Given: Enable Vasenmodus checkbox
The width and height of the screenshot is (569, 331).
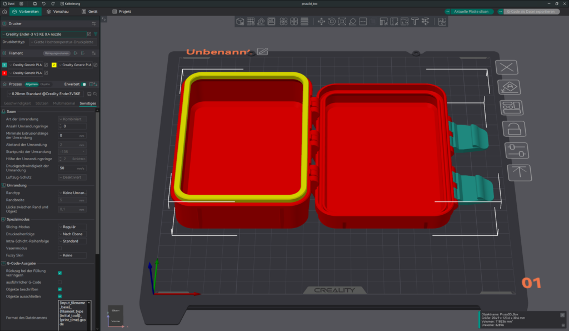Looking at the screenshot, I should [x=60, y=248].
